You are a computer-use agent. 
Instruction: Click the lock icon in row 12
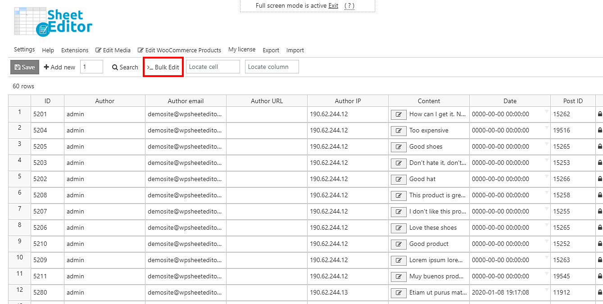point(600,293)
